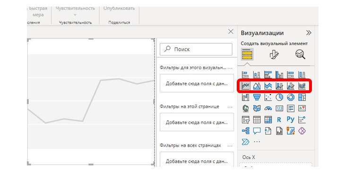Select the scatter chart icon
Screen dimensions: 345x174
(268, 97)
